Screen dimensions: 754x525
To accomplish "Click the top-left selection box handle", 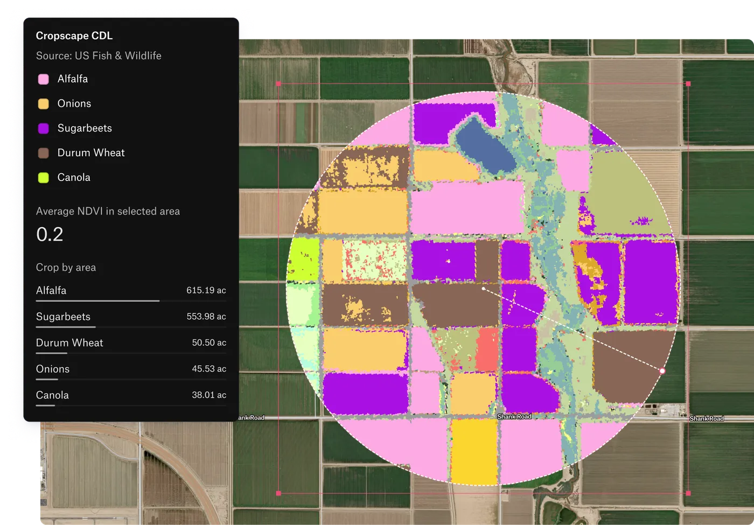I will tap(278, 84).
